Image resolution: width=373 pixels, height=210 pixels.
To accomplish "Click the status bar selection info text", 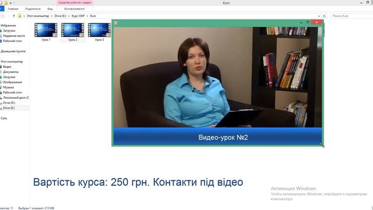I will 36,208.
